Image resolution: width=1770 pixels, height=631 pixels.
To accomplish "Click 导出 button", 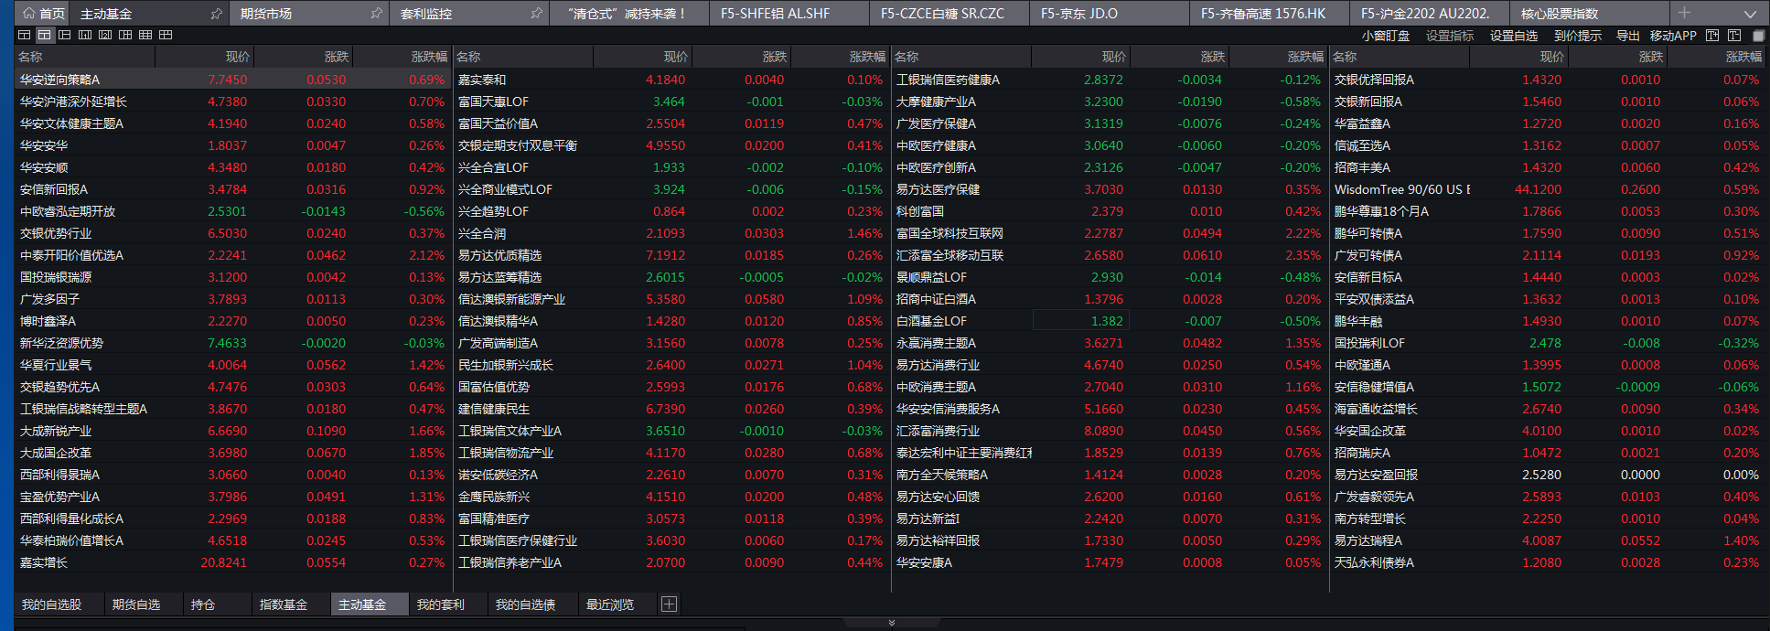I will click(1628, 36).
